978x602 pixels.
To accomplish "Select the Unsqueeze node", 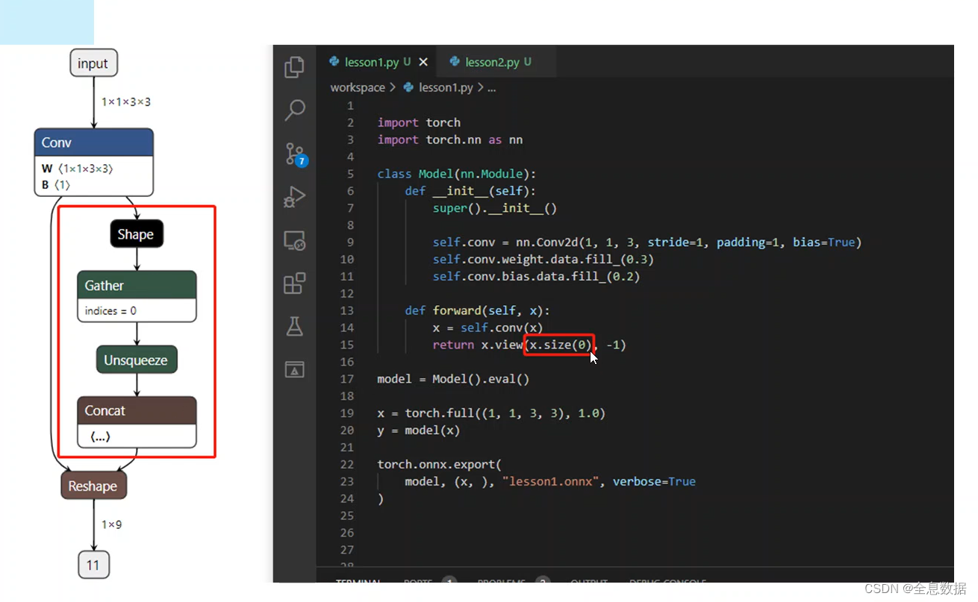I will click(136, 360).
